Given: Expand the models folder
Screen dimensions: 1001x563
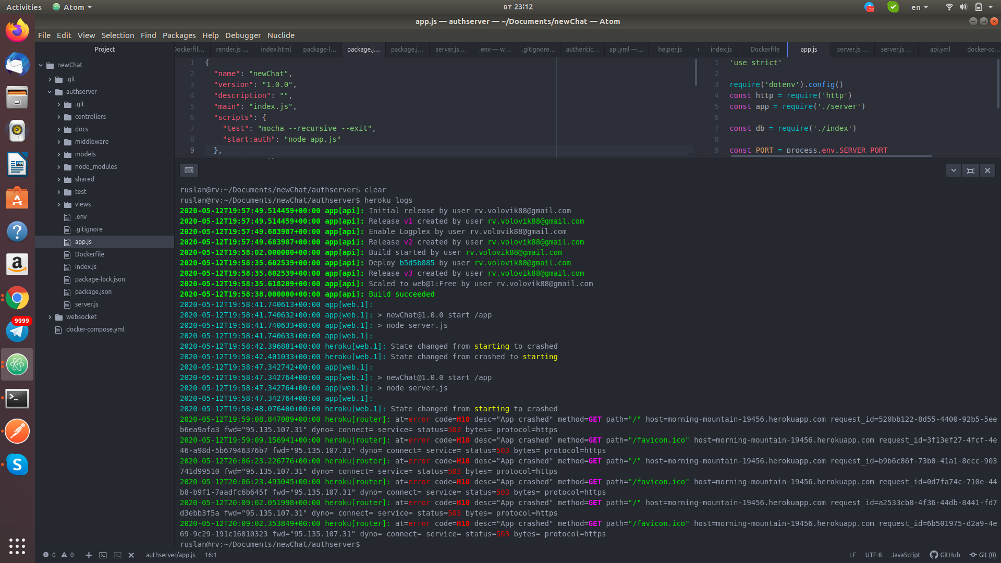Looking at the screenshot, I should click(x=58, y=154).
